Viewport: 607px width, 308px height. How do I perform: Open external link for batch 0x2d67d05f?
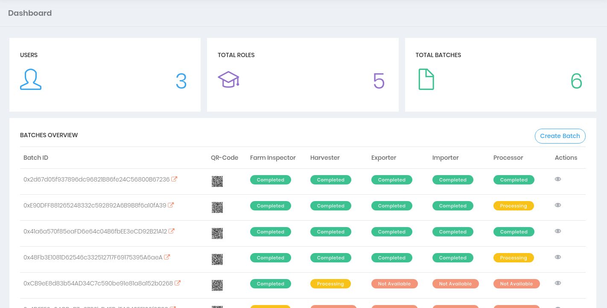pyautogui.click(x=174, y=179)
